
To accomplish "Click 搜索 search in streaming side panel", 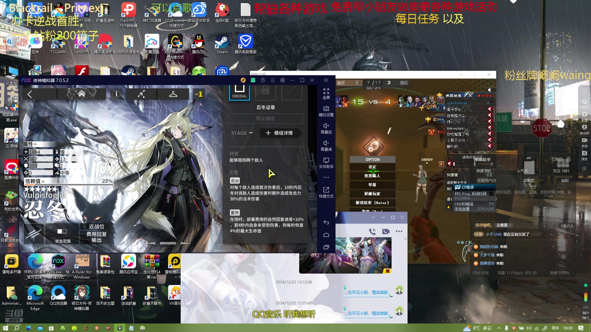I will coord(584,155).
